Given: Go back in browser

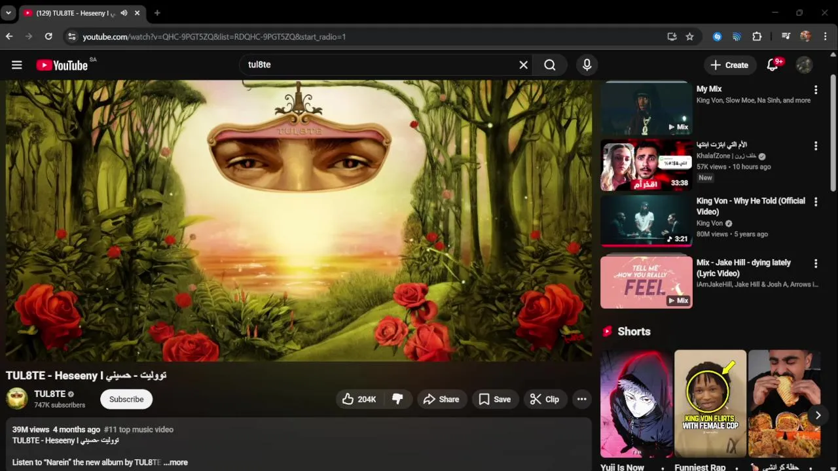Looking at the screenshot, I should (9, 37).
